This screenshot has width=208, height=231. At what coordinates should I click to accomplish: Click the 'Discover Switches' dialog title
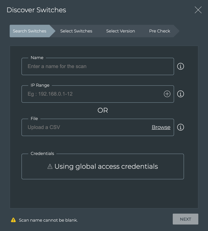[x=36, y=10]
